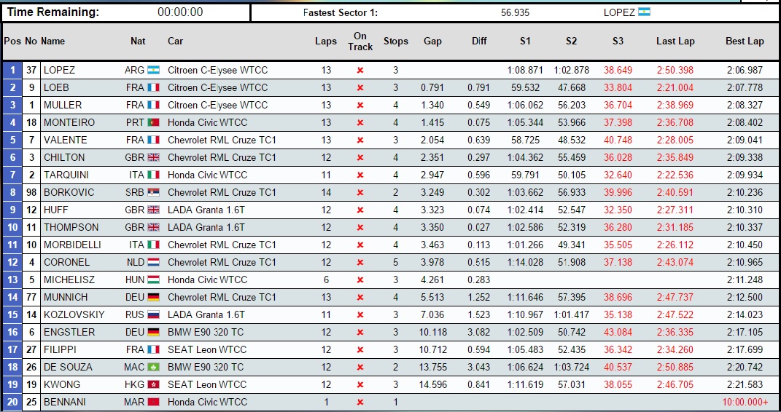
Task: Click driver name TARQUINI in the table
Action: (x=65, y=175)
